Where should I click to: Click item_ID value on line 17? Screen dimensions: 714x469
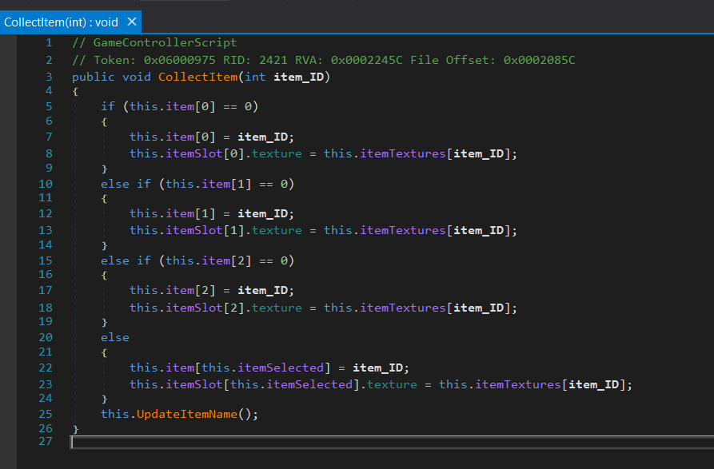263,291
